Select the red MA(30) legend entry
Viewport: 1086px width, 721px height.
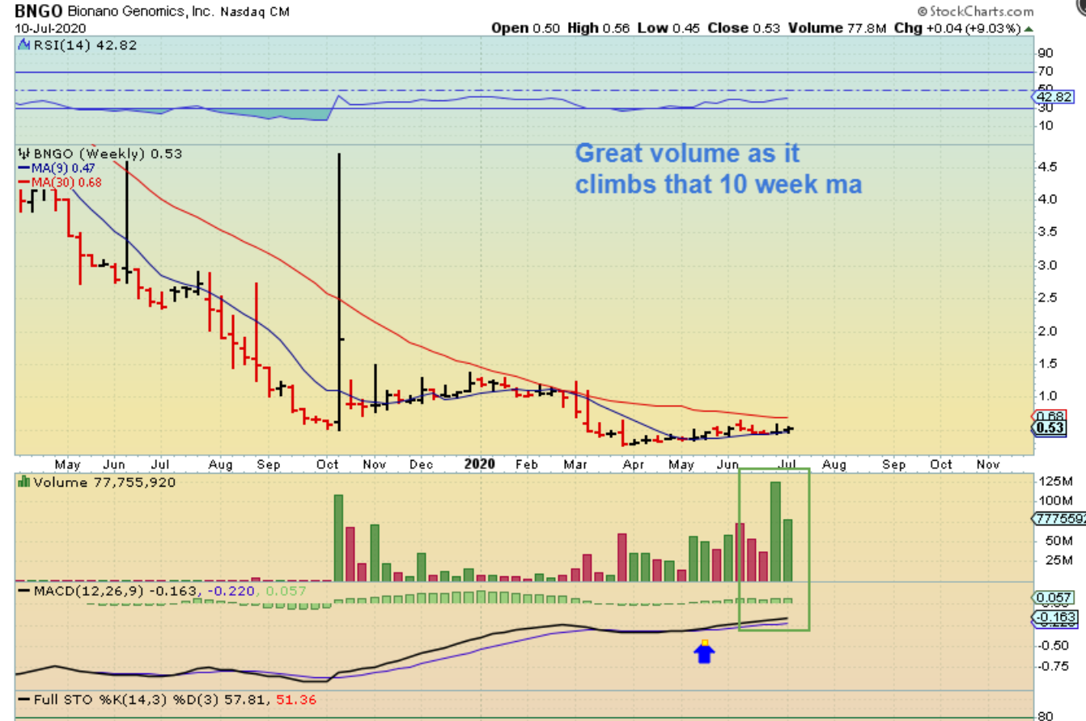tap(55, 181)
